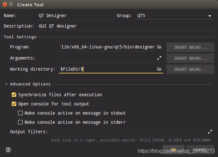218x157 pixels.
Task: Browse for program path with folder icon
Action: (159, 47)
